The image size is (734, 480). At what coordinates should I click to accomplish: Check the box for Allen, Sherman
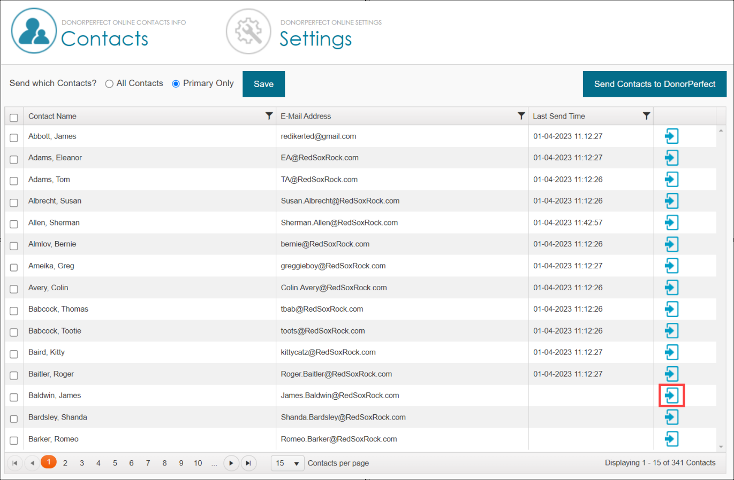tap(14, 224)
